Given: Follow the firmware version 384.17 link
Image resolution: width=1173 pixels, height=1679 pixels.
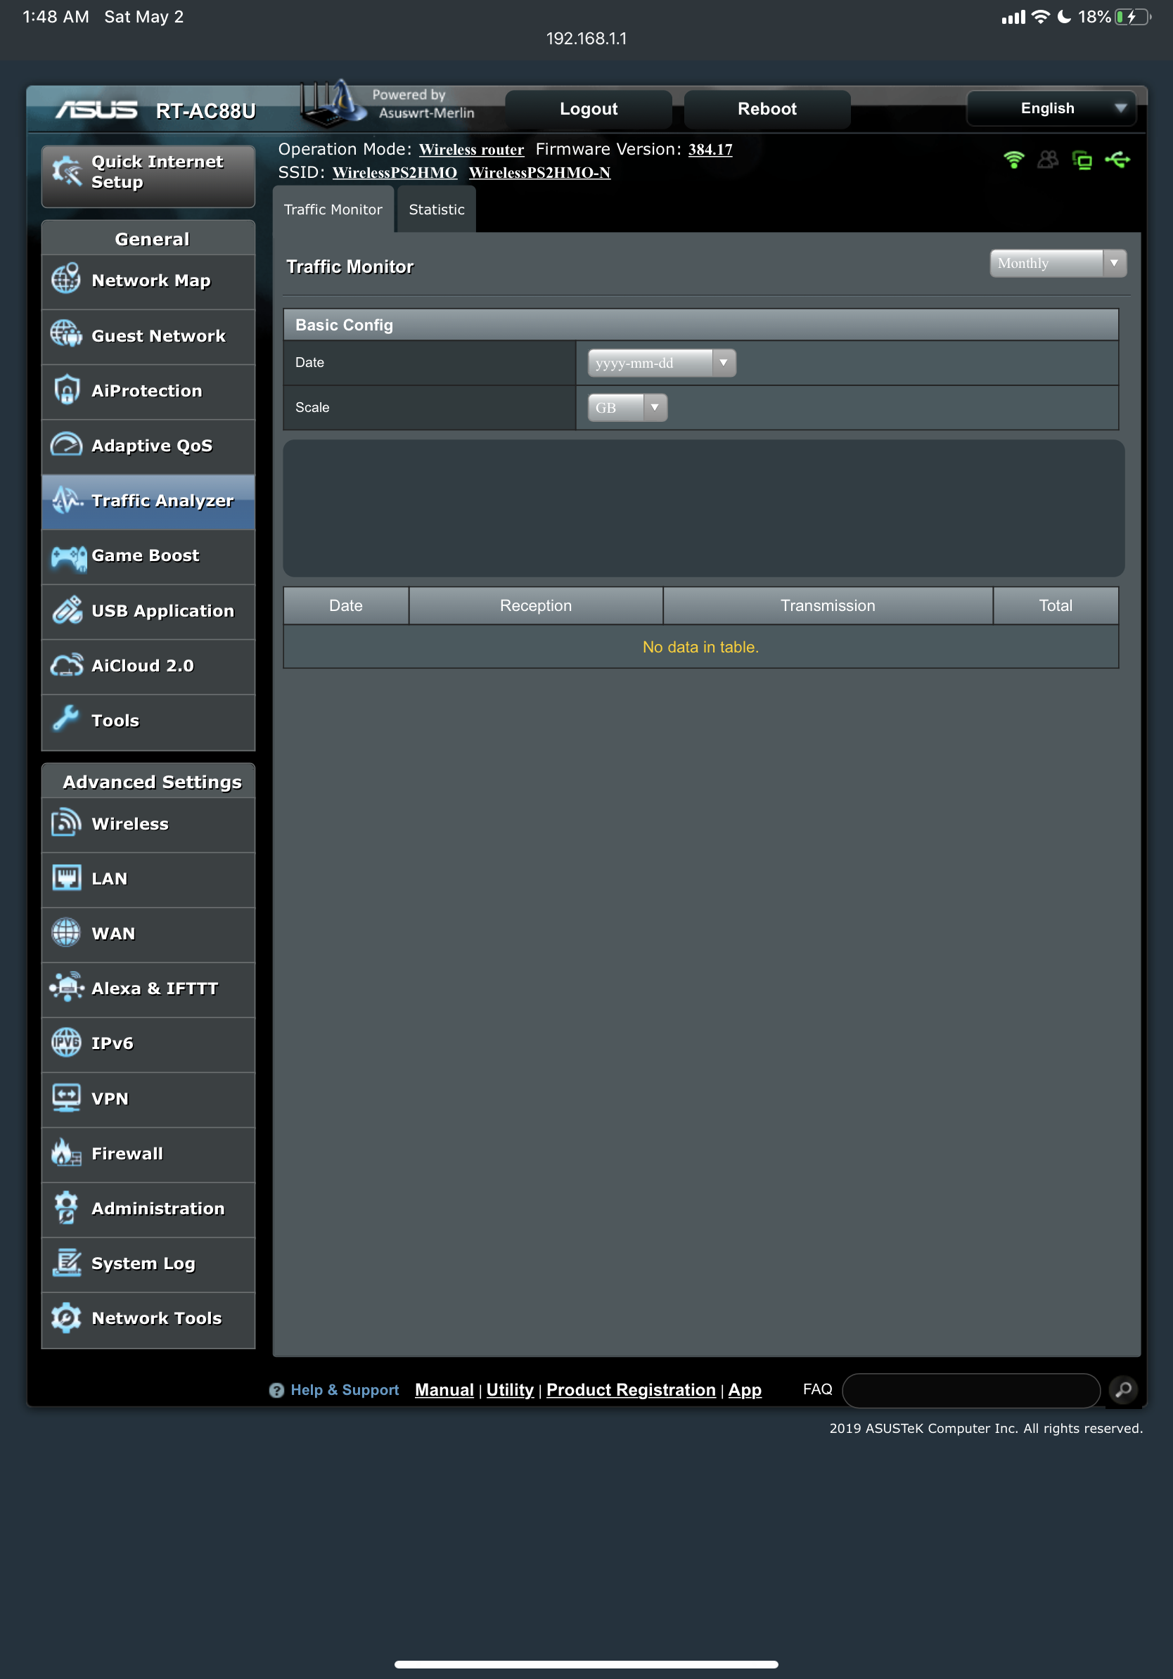Looking at the screenshot, I should click(x=710, y=150).
